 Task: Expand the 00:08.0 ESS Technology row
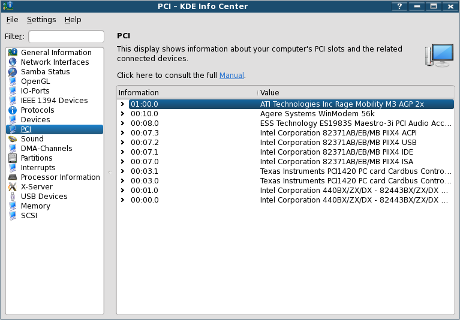click(x=122, y=123)
